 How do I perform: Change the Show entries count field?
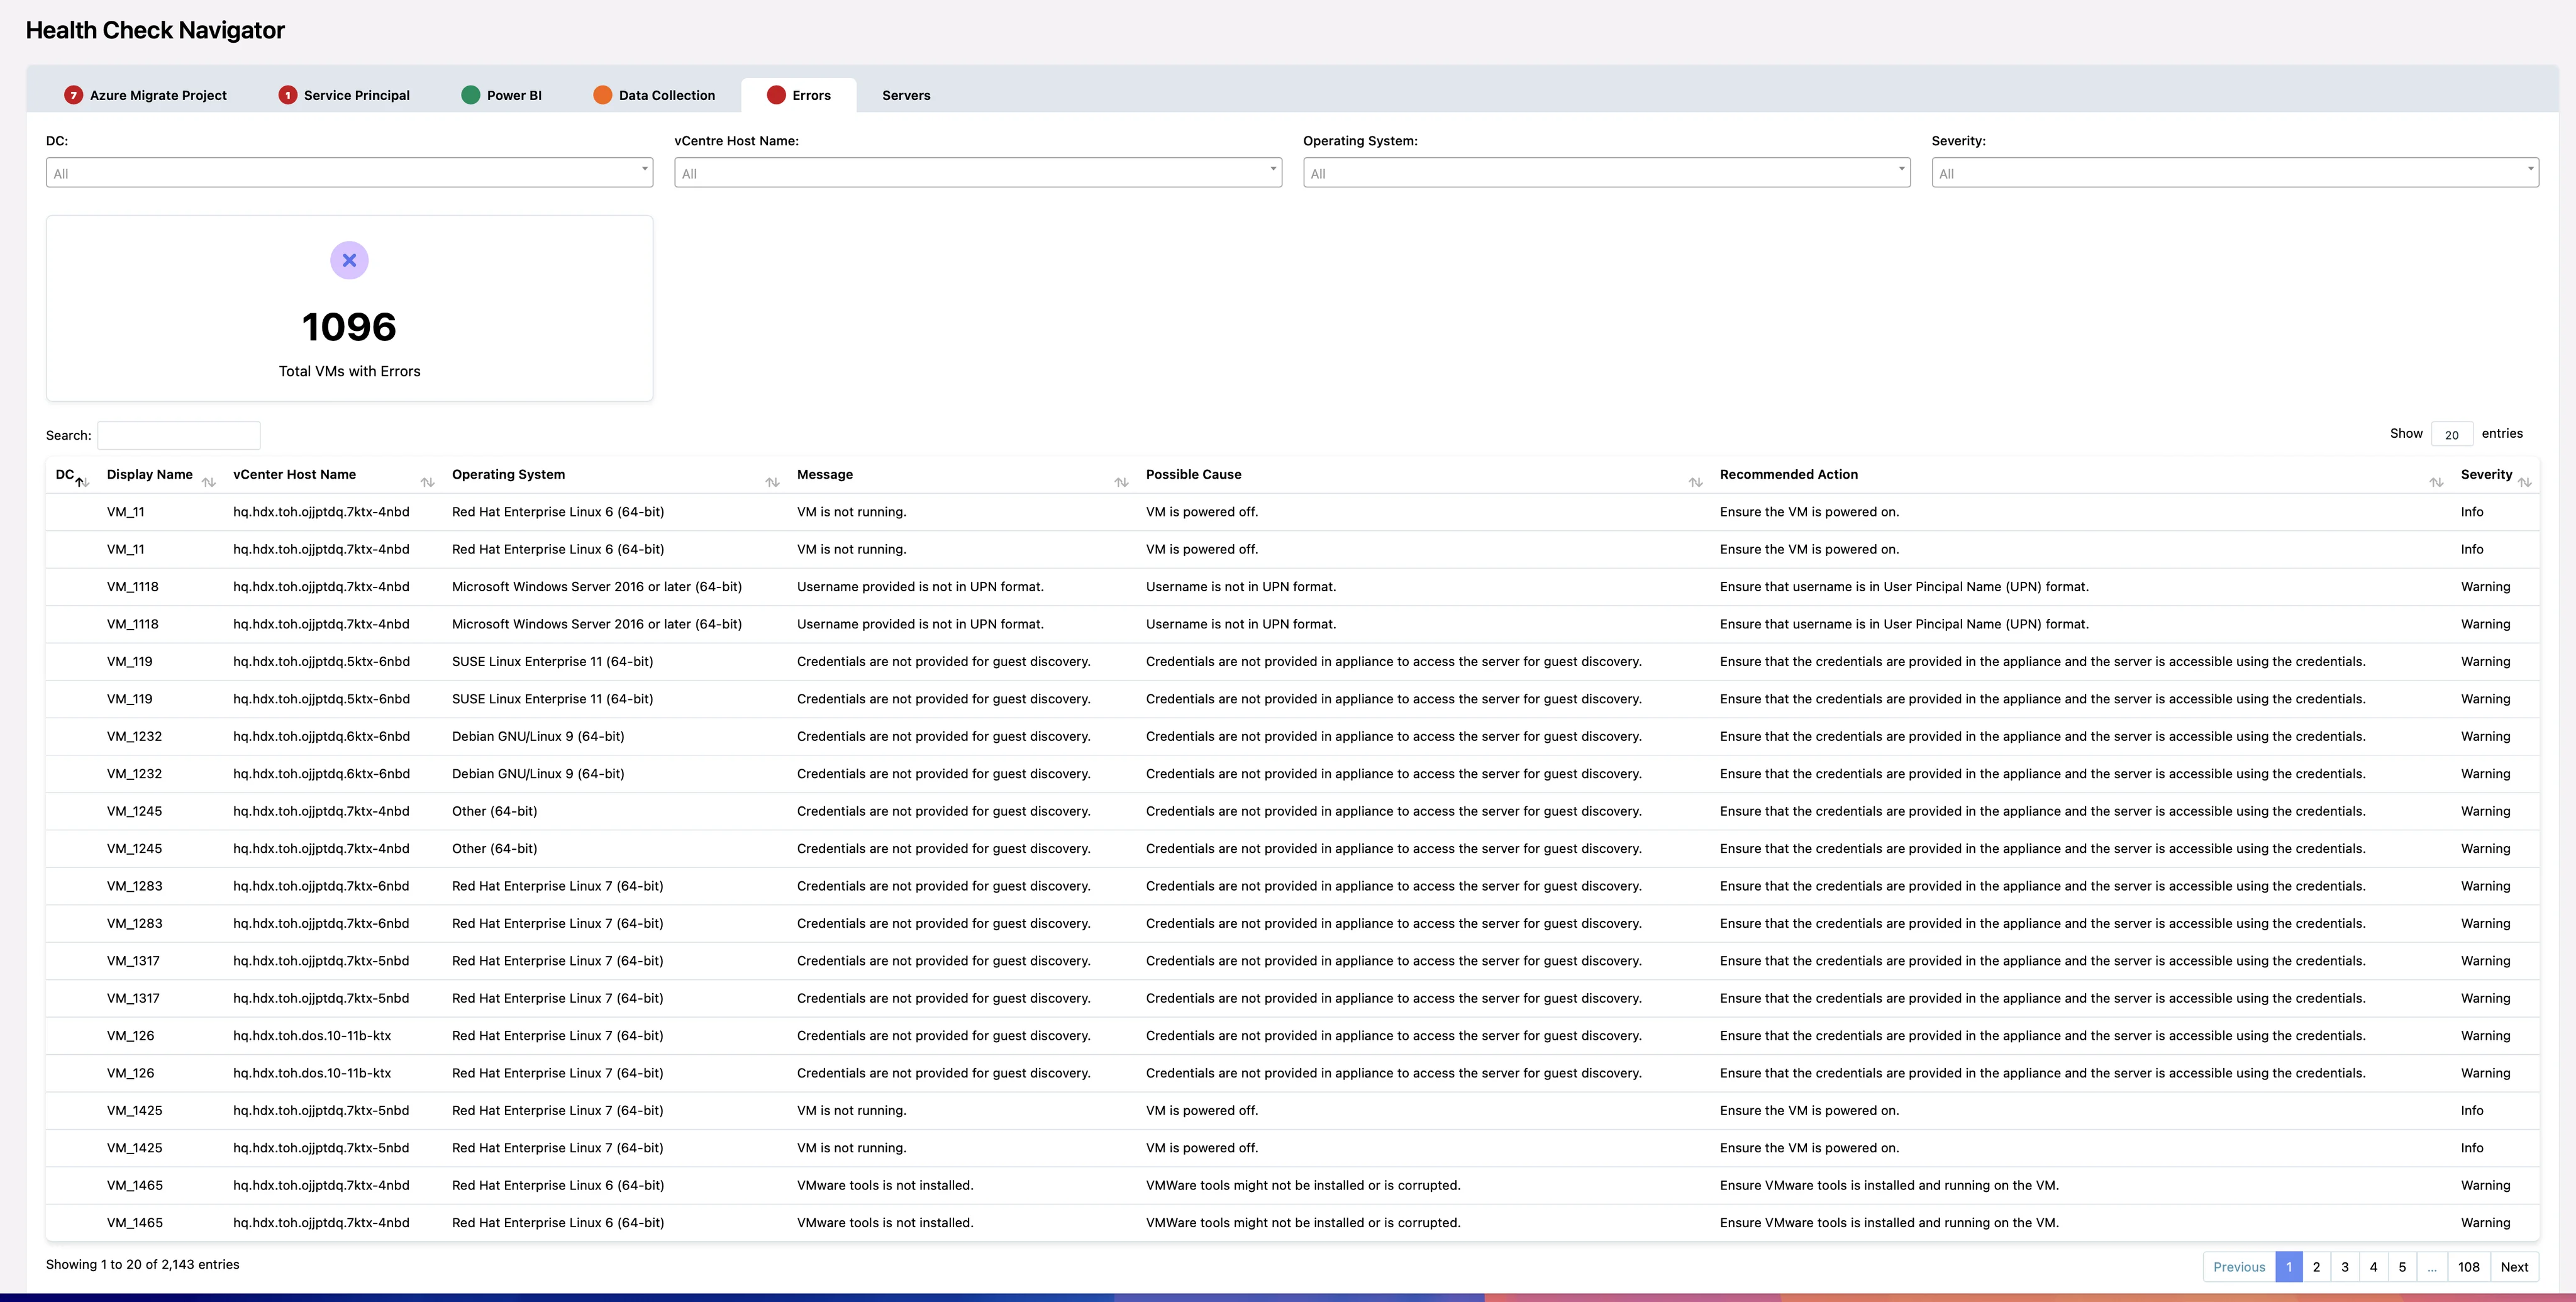2452,434
